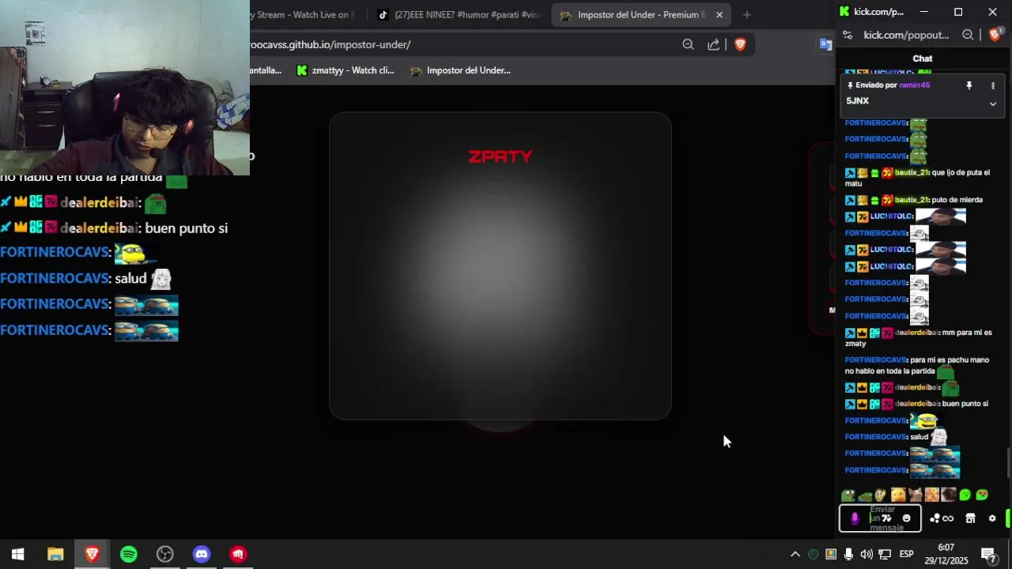Show hidden system tray icons
1012x569 pixels.
[795, 554]
